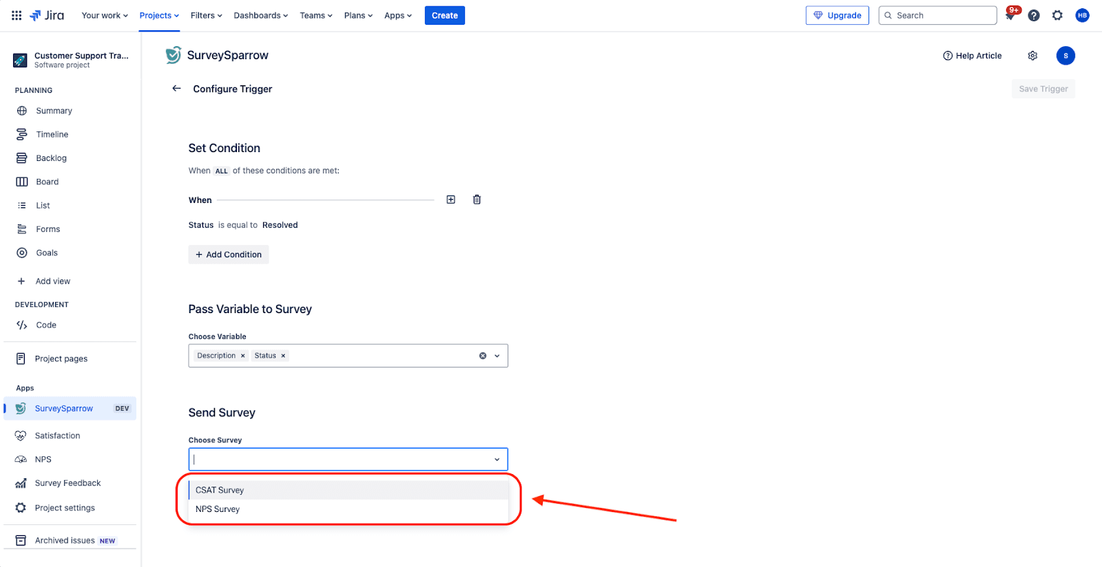The width and height of the screenshot is (1102, 567).
Task: Open the SurveySparrow settings gear icon
Action: point(1032,56)
